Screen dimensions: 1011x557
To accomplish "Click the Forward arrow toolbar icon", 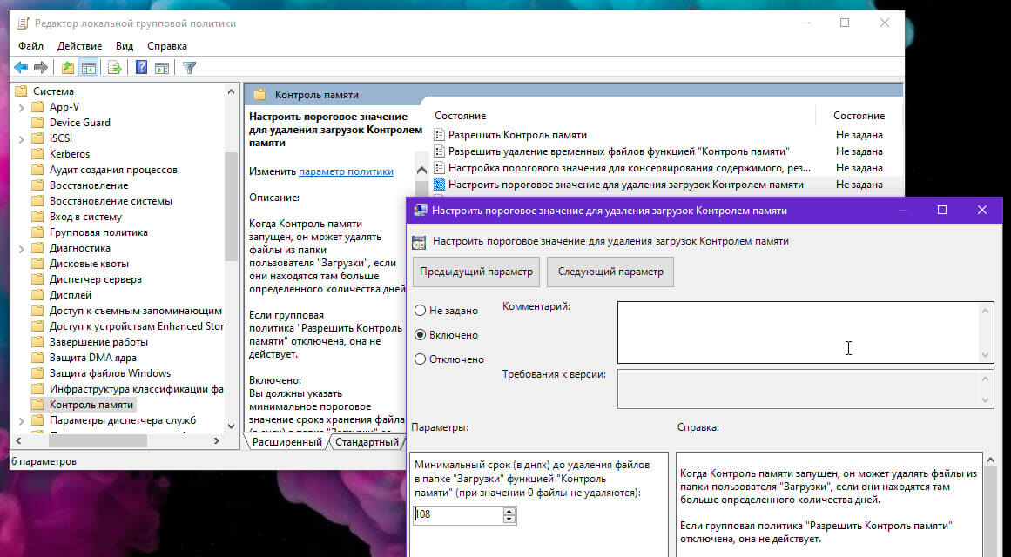I will pyautogui.click(x=41, y=68).
